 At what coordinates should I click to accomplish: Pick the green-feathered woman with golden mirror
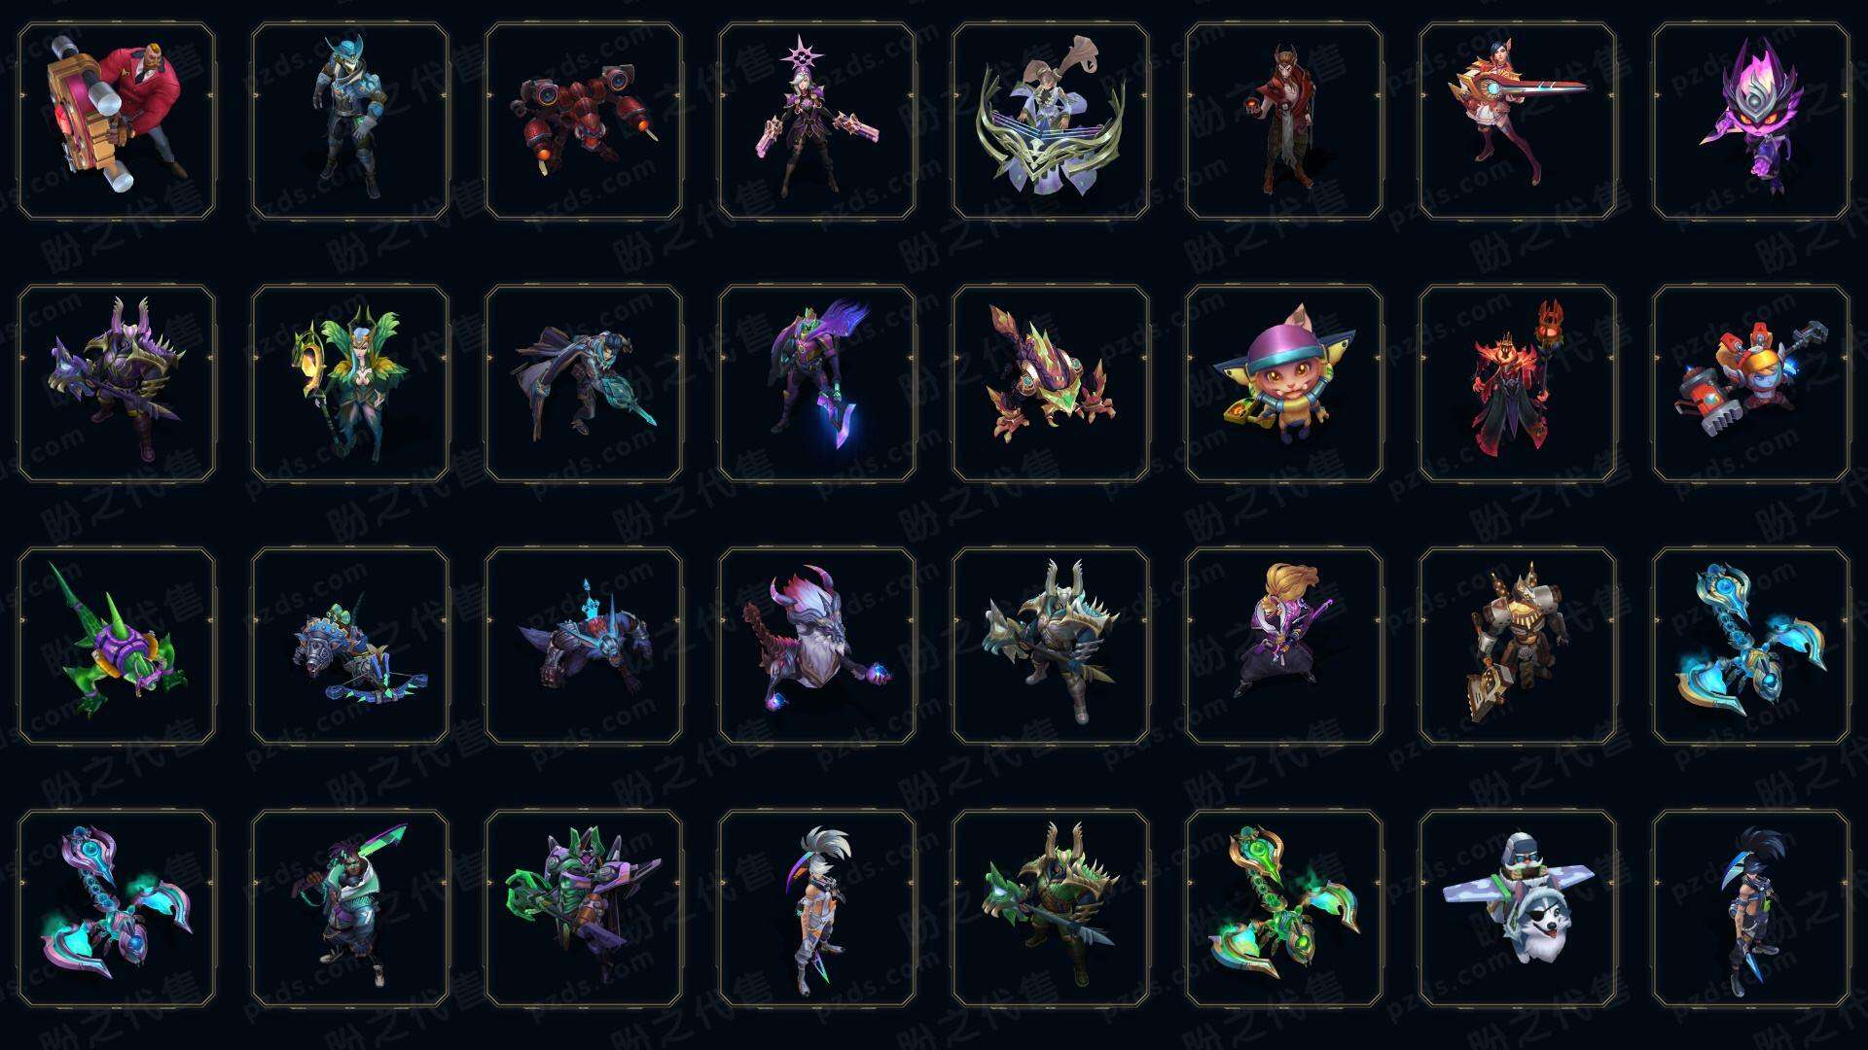point(350,383)
